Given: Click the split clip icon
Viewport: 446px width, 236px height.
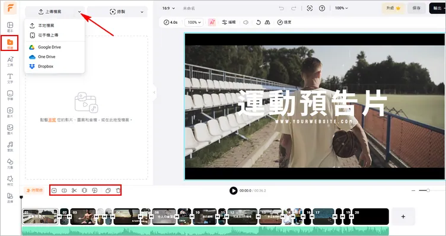Looking at the screenshot, I should click(x=64, y=190).
